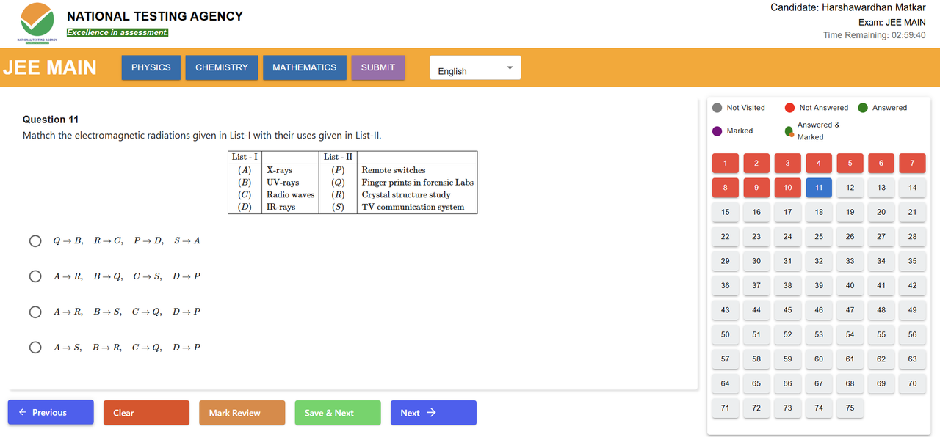Choose option A→R, B→S, C→Q, D→P
The height and width of the screenshot is (437, 940).
pyautogui.click(x=35, y=312)
